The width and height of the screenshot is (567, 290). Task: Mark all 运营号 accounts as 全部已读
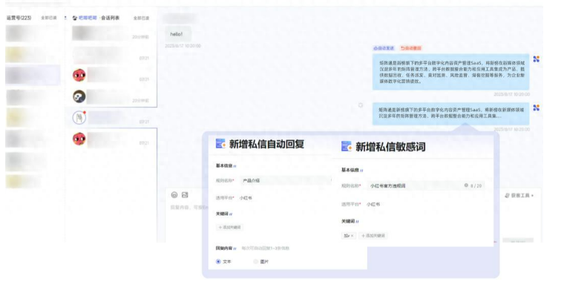point(48,18)
